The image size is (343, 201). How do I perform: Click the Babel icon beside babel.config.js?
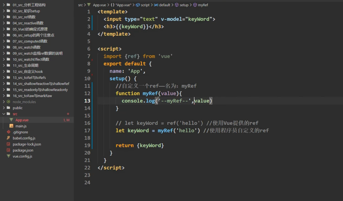(9, 138)
